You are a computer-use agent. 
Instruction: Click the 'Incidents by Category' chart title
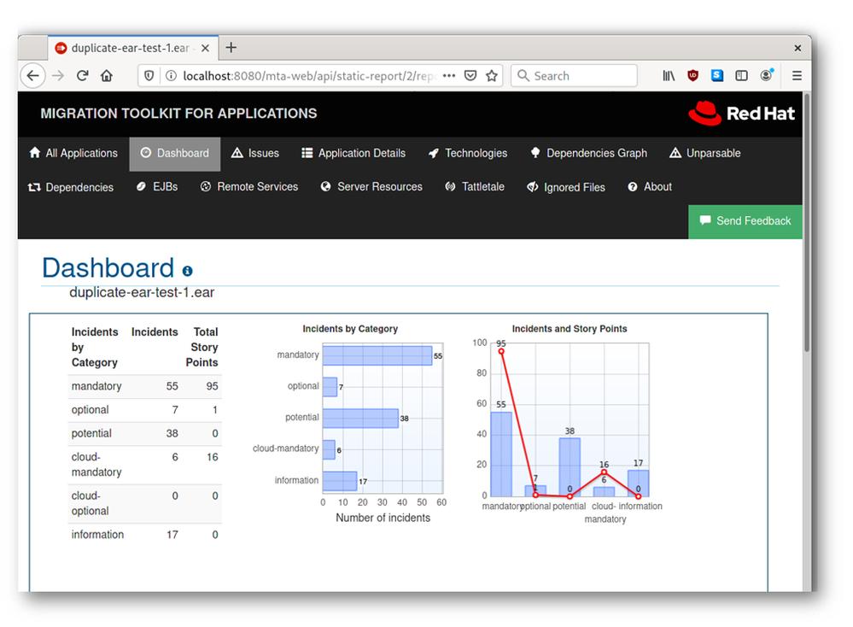point(350,329)
